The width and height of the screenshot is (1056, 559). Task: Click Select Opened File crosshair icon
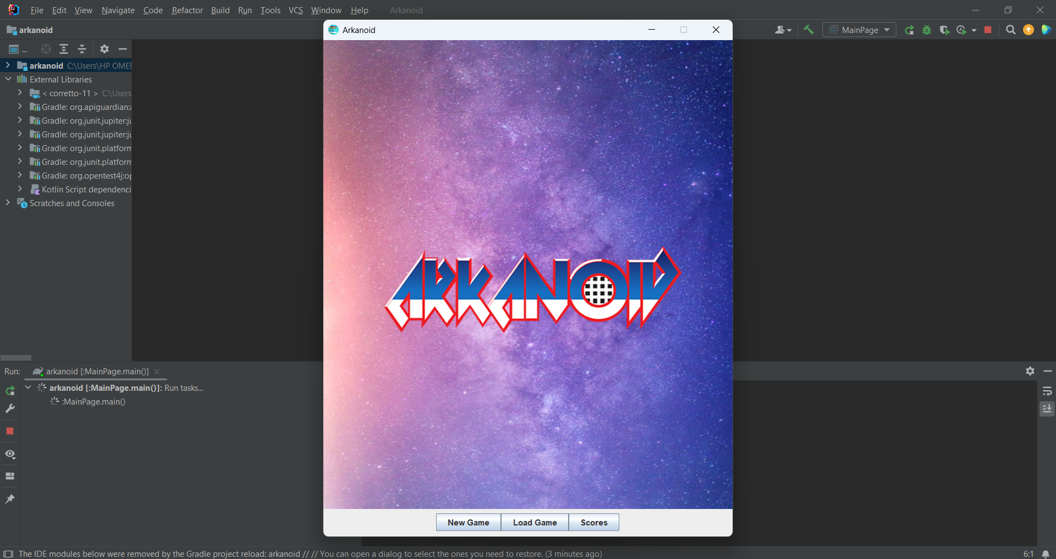[46, 49]
